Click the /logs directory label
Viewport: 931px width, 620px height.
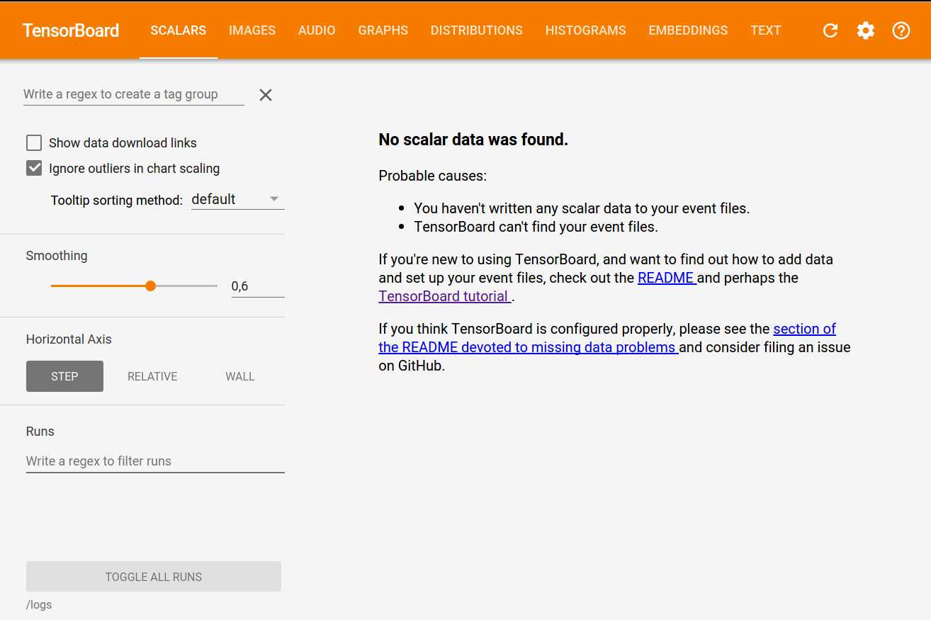click(39, 605)
